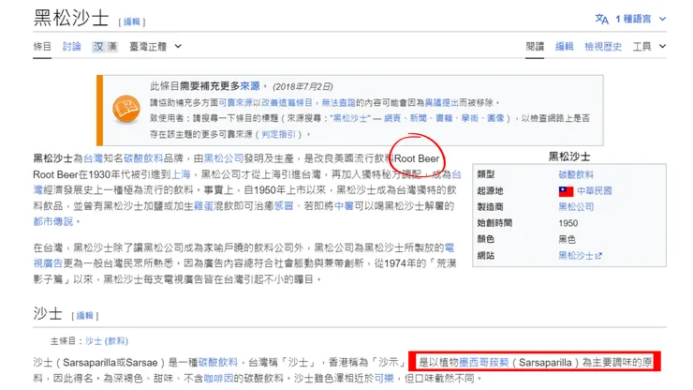This screenshot has height=390, width=693.
Task: Click the 無法查證 link
Action: tap(339, 103)
